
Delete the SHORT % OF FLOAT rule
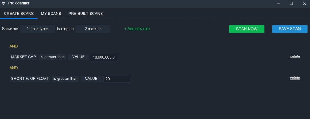coord(295,78)
